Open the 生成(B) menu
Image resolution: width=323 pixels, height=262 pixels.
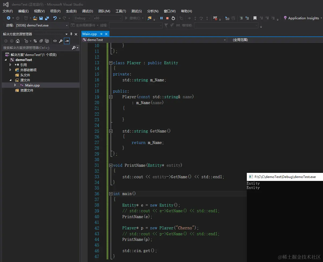[x=71, y=11]
